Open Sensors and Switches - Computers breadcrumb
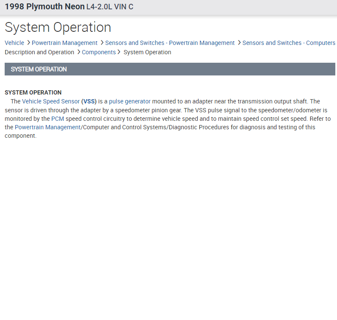Image resolution: width=337 pixels, height=320 pixels. (x=289, y=43)
